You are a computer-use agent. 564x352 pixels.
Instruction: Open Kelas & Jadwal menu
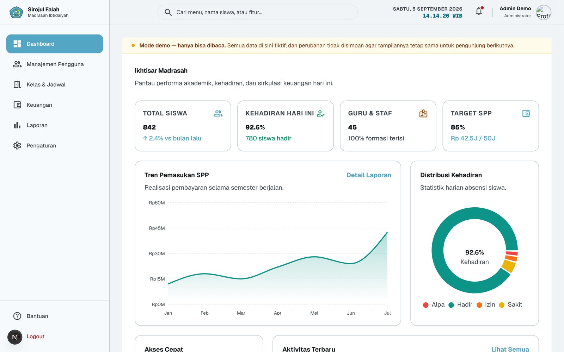pos(55,84)
